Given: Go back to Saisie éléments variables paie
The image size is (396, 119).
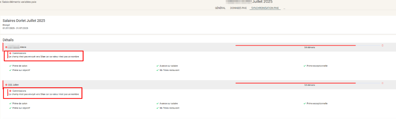Looking at the screenshot, I should coord(18,2).
